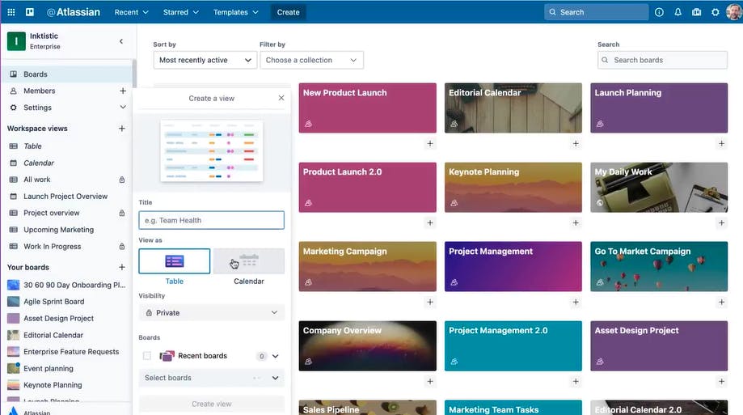Click plus button under Asset Design Project card
This screenshot has height=415, width=743.
[721, 381]
